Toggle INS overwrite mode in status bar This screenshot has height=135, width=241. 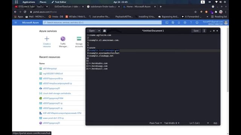(215, 123)
